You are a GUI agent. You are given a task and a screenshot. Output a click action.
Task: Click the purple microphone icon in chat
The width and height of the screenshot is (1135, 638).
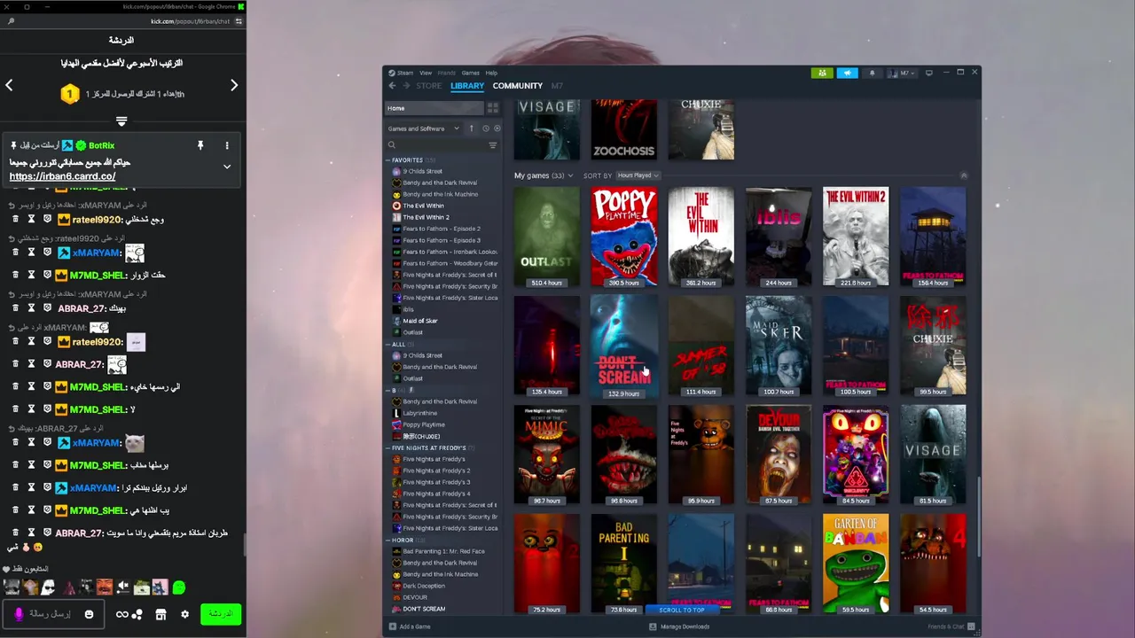tap(19, 614)
